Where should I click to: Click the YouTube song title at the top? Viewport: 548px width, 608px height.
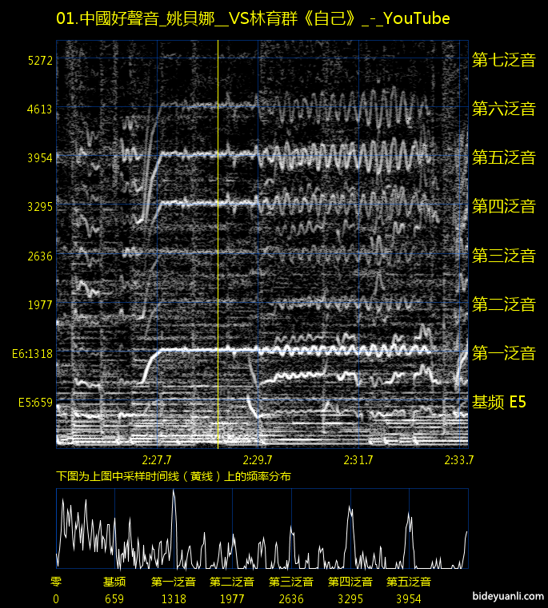(253, 19)
